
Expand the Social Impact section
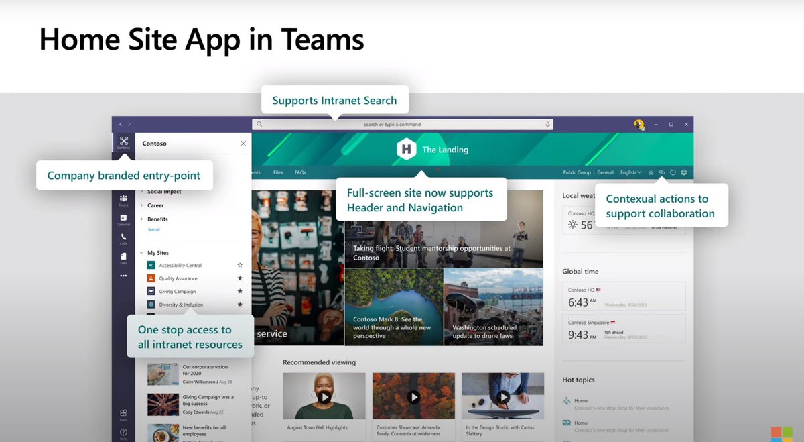coord(160,192)
